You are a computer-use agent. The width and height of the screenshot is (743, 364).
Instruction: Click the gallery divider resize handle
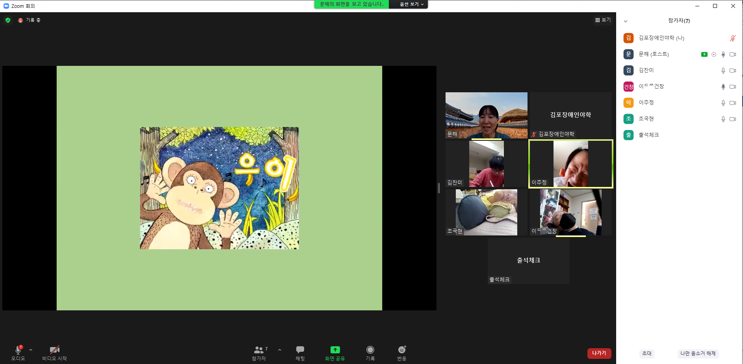(439, 188)
